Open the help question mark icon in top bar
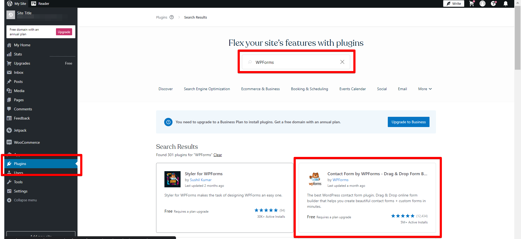Screen dimensions: 521x239 point(494,3)
